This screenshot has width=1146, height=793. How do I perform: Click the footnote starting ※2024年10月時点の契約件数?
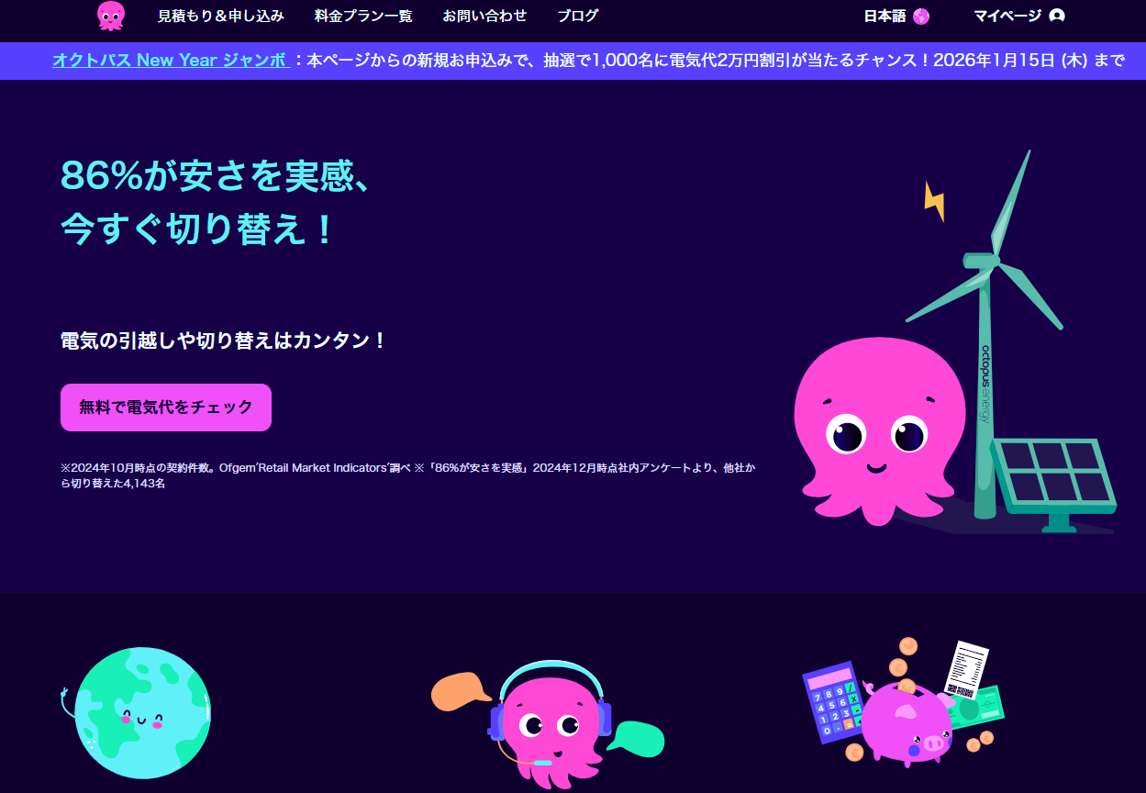(408, 475)
